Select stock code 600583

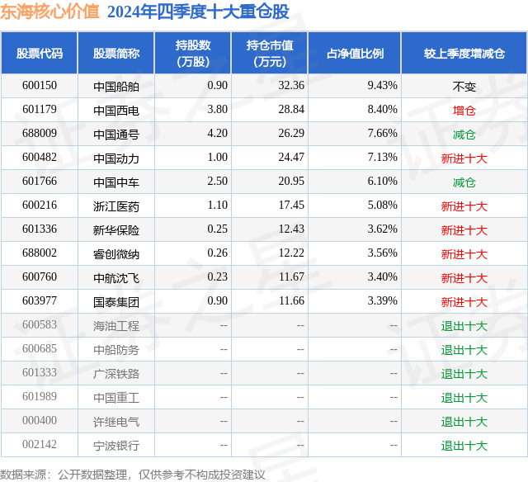40,324
